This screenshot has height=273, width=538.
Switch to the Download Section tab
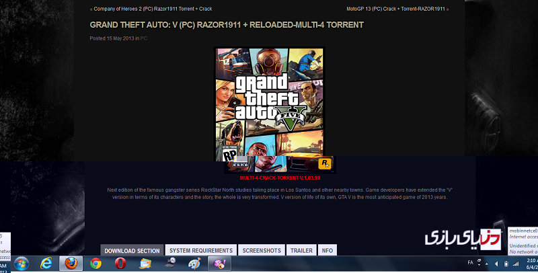tap(132, 250)
